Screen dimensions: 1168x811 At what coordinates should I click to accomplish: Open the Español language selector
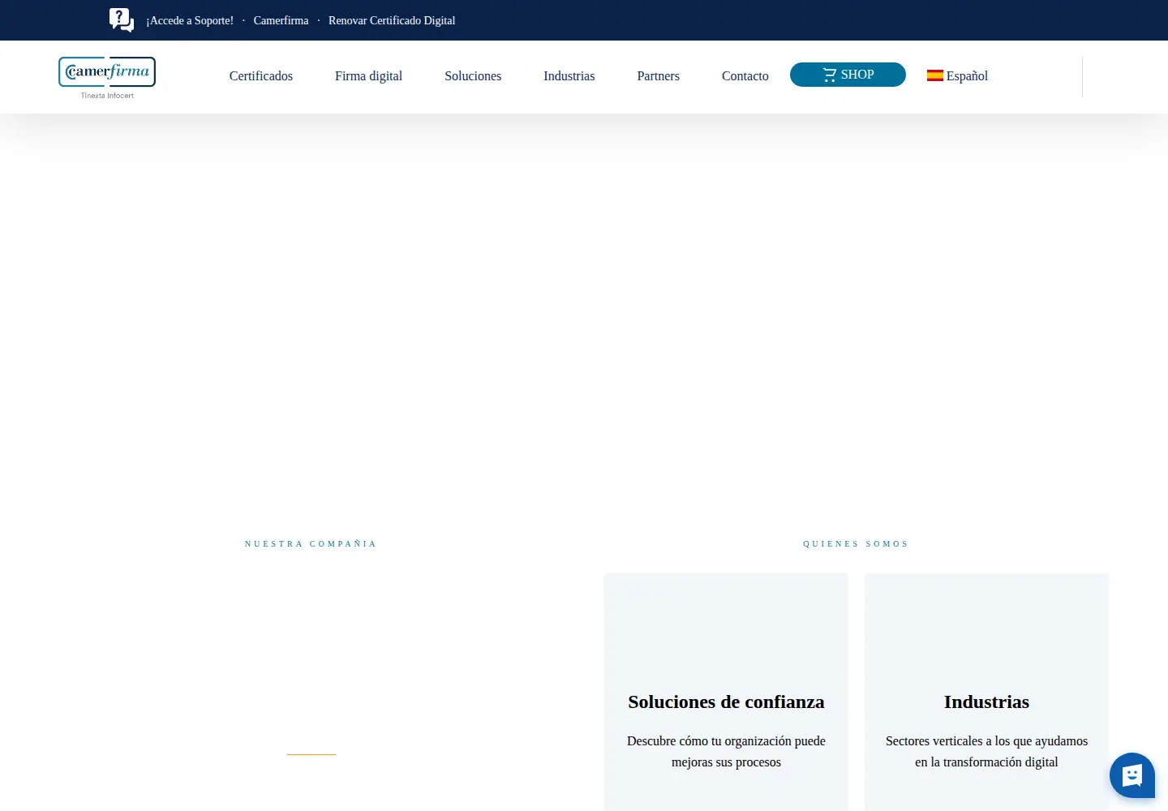(957, 75)
